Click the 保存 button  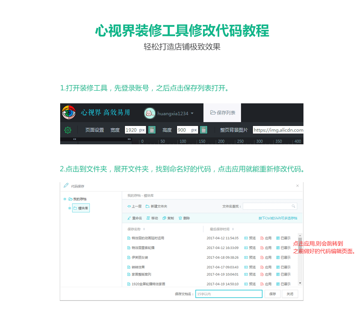pyautogui.click(x=272, y=294)
